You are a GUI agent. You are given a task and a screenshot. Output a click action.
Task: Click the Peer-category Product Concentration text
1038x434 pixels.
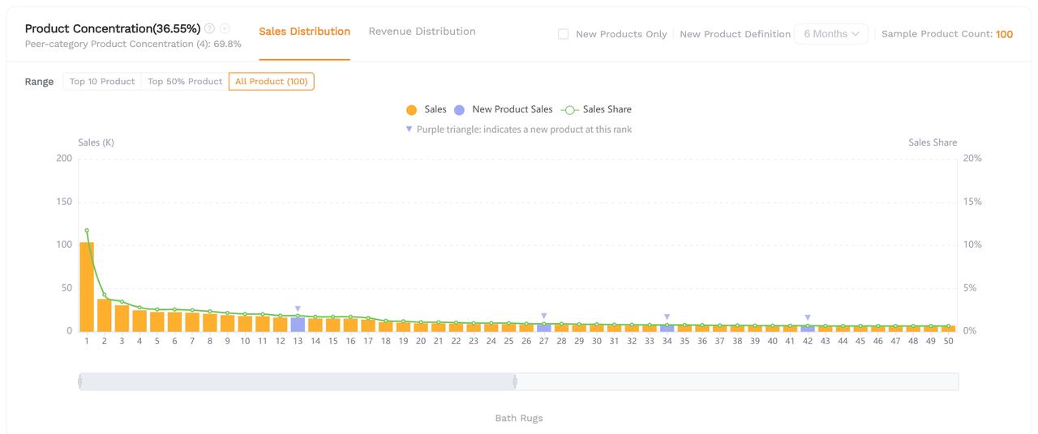[x=133, y=44]
